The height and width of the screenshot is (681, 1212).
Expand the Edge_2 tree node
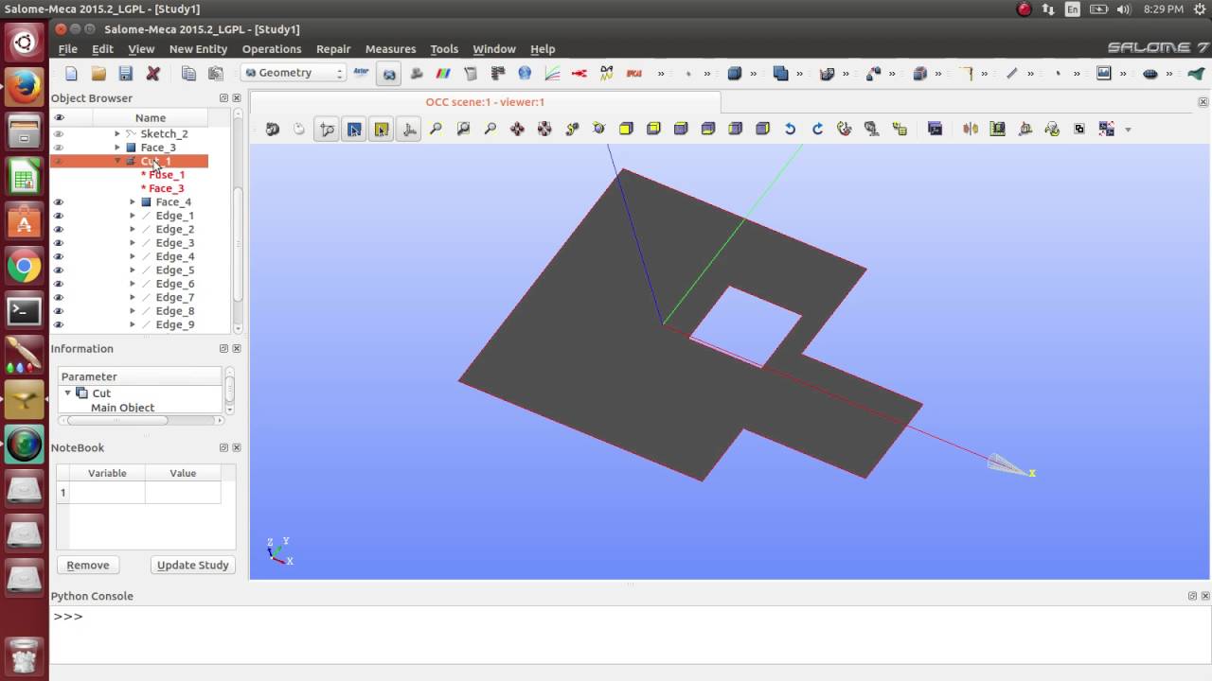(133, 230)
